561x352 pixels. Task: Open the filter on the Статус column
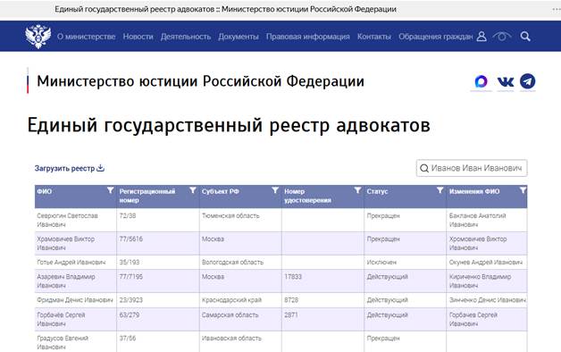[440, 190]
